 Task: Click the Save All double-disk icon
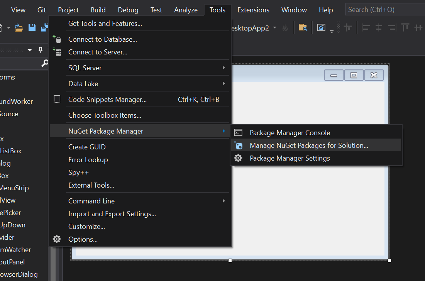point(45,27)
